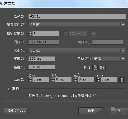This screenshot has width=128, height=119.
Task: Select grid by column artboard arrangement icon
Action: point(72,34)
